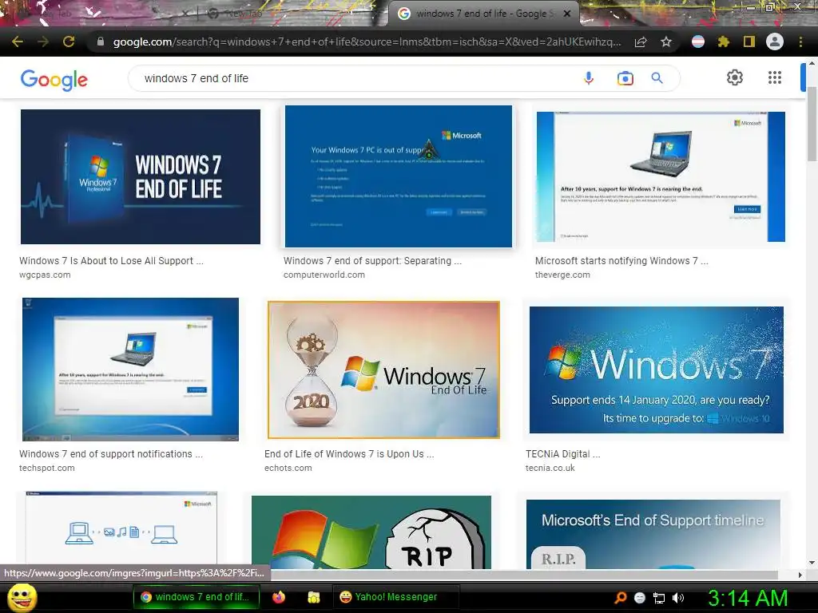Screen dimensions: 818x613
Task: Start voice search with the microphone icon
Action: [589, 78]
